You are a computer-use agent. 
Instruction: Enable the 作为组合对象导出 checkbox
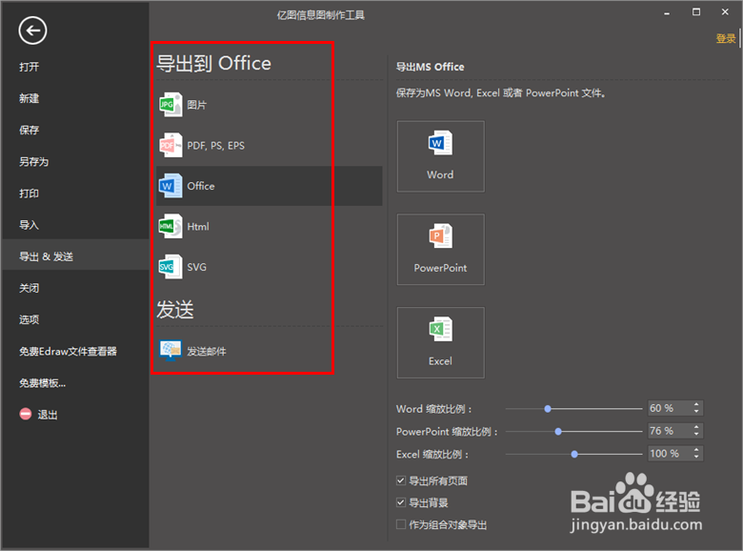pyautogui.click(x=401, y=524)
